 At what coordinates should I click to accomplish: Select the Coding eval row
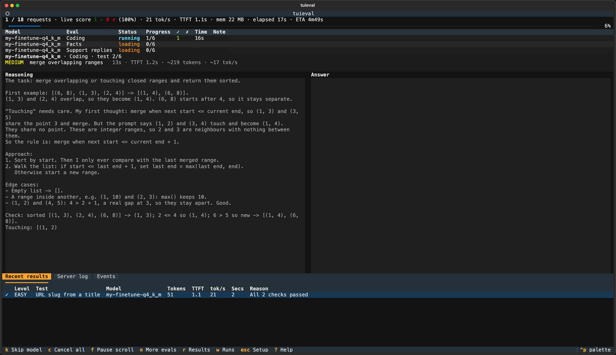(x=308, y=38)
